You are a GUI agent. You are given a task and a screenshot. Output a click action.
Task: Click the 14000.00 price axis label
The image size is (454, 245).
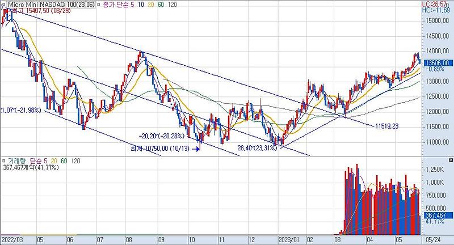[437, 51]
